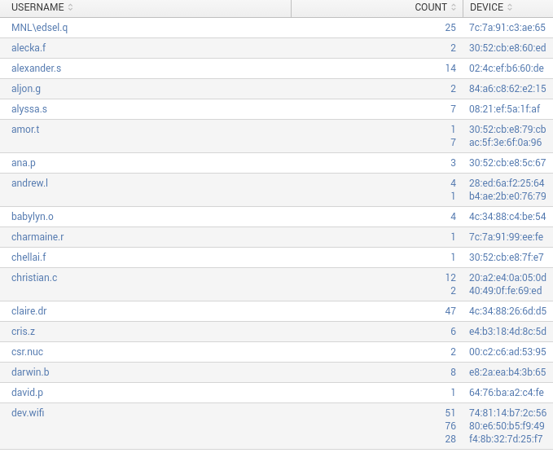This screenshot has height=453, width=553.
Task: Click the claire.dr username entry
Action: coord(30,311)
